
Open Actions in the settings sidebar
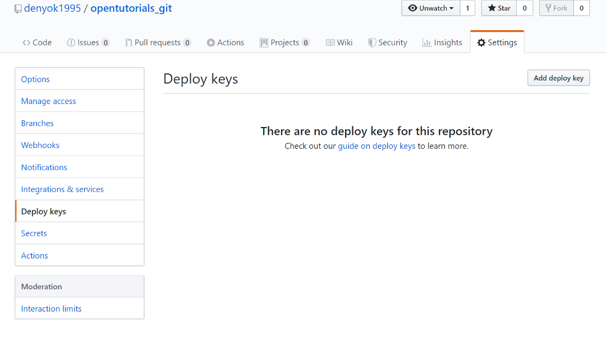click(x=80, y=255)
